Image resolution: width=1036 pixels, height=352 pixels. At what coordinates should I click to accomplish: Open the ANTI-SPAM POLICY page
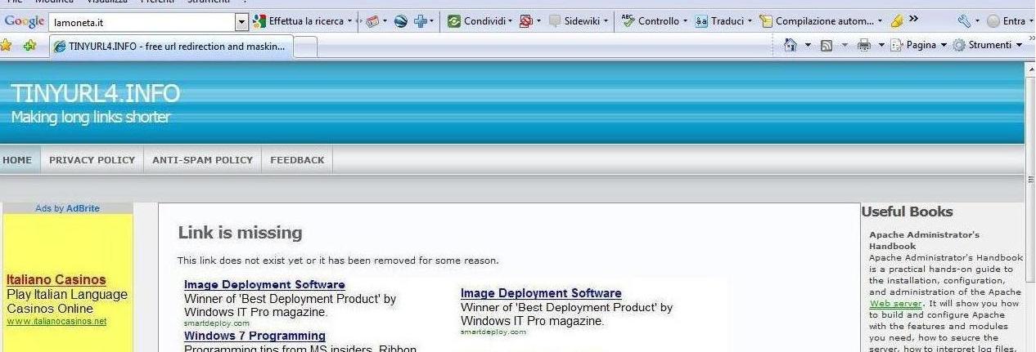[x=202, y=160]
